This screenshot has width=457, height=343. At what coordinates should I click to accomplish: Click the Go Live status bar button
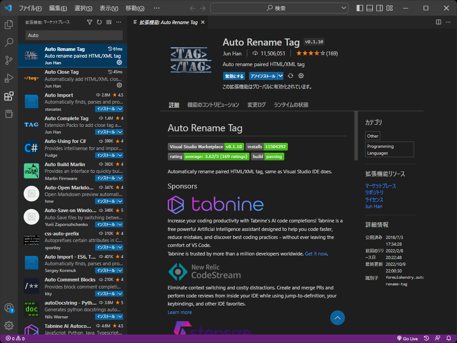point(407,339)
